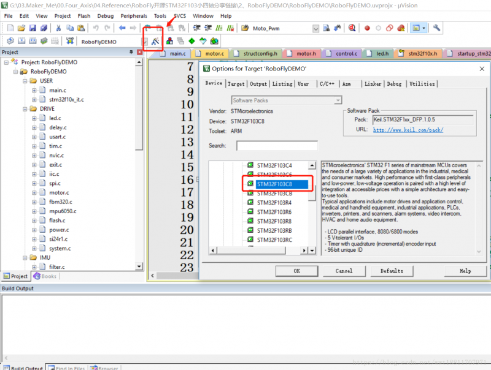Collapse the DRIVE folder in project tree
Screen dimensions: 491x370
point(26,108)
